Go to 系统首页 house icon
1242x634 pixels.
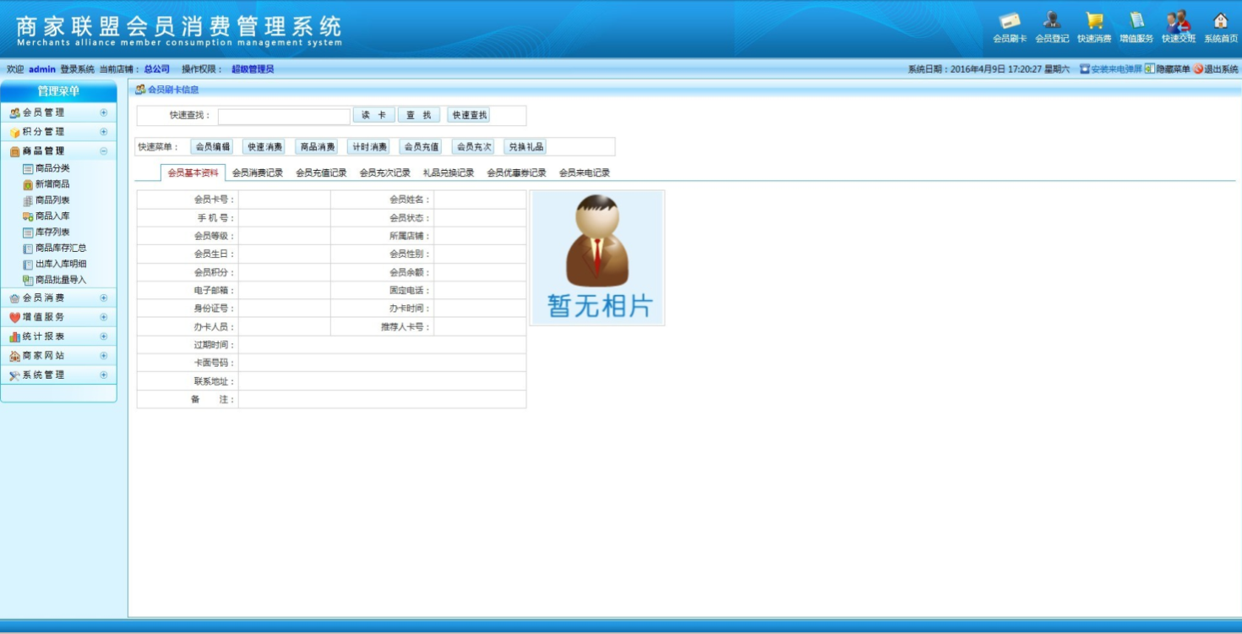coord(1221,21)
